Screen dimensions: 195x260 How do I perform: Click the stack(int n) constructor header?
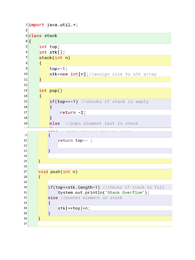54,58
